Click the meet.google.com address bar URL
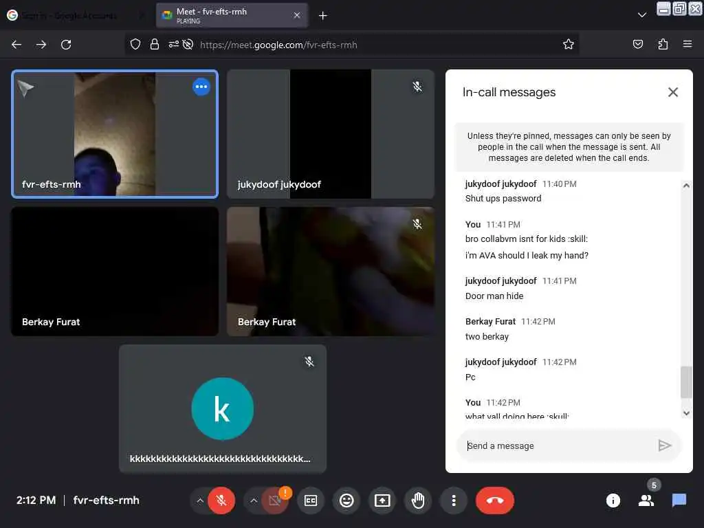Viewport: 704px width, 528px height. point(278,45)
